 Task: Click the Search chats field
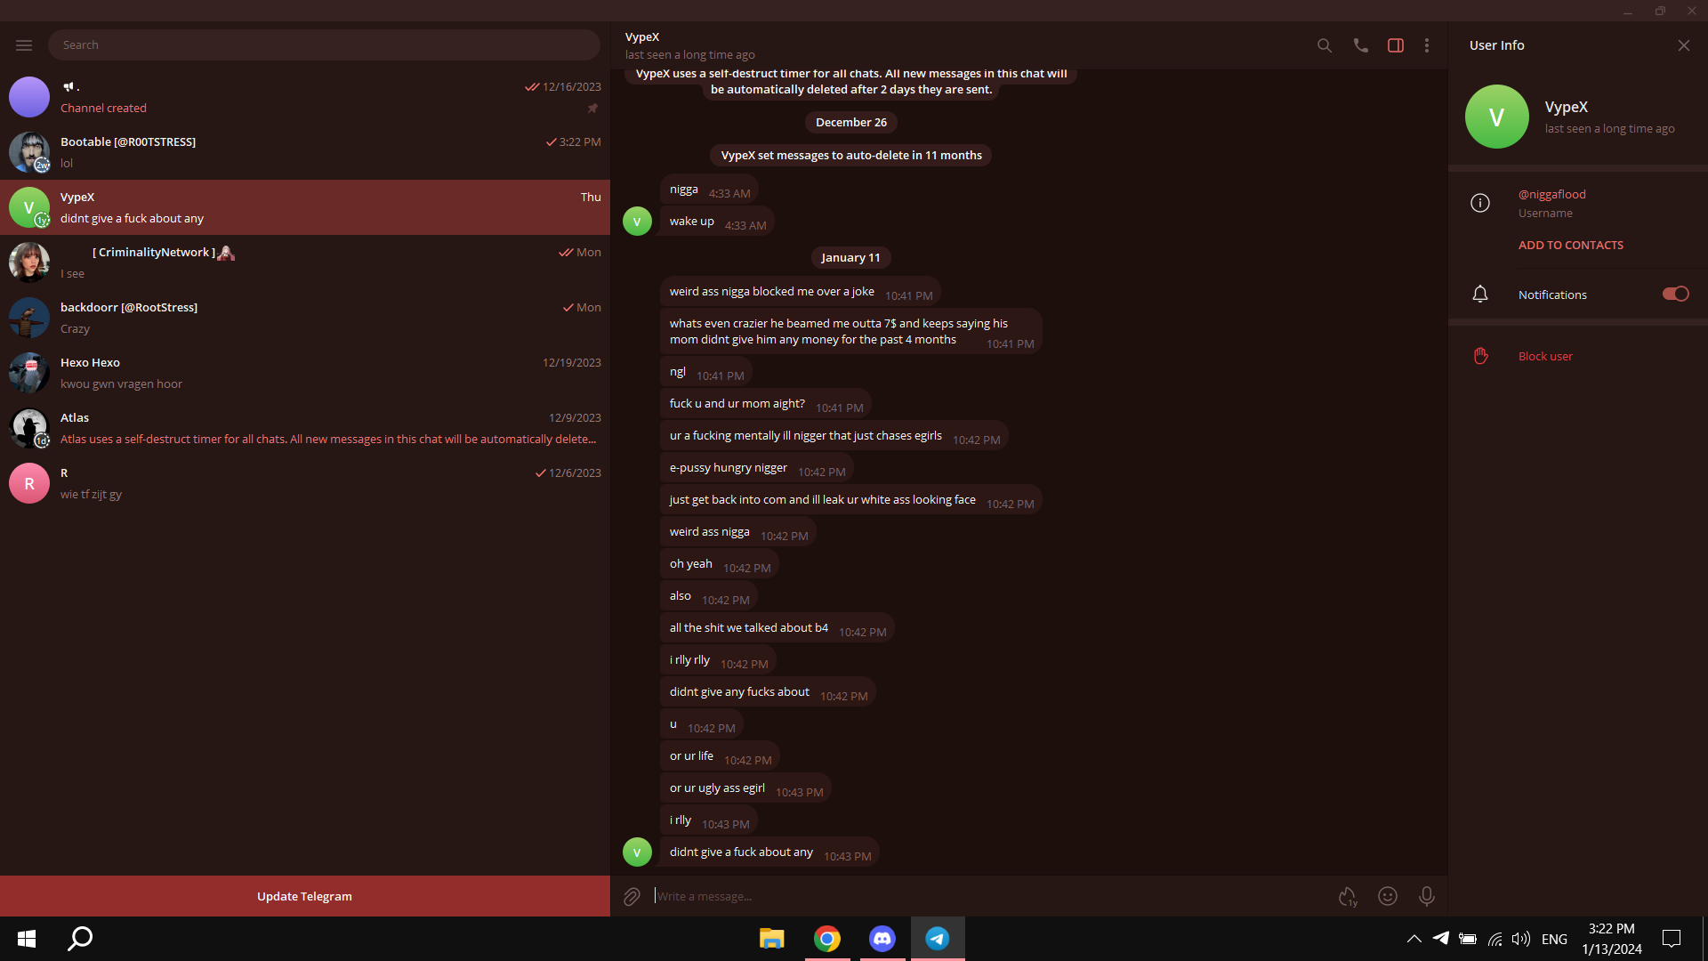[324, 44]
